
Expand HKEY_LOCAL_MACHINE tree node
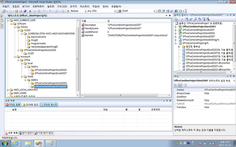pyautogui.click(x=8, y=90)
